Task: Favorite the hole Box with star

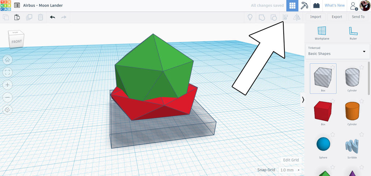Action: click(333, 67)
